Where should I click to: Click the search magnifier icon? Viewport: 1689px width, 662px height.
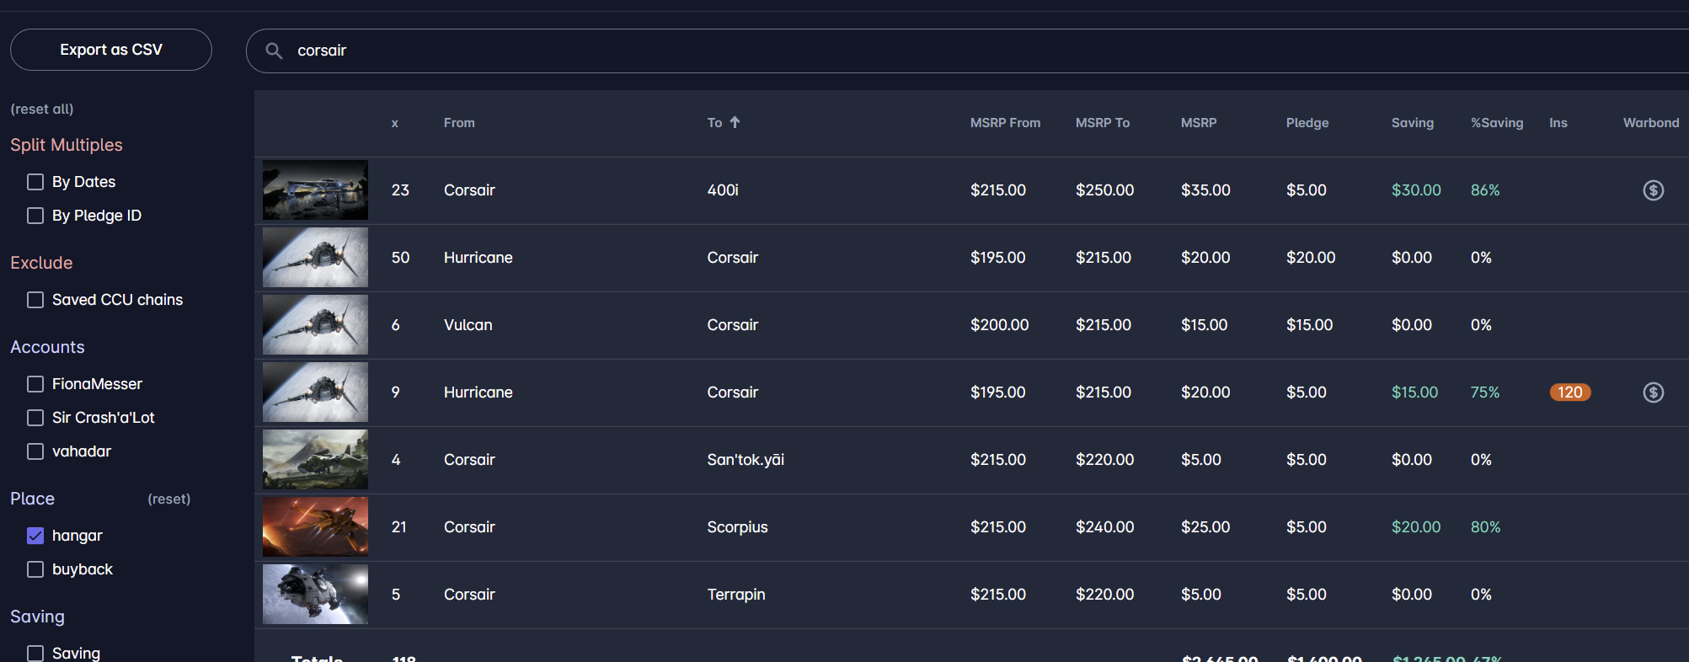click(274, 51)
